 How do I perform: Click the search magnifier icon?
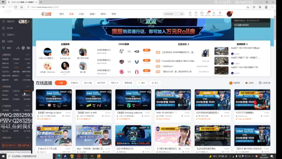(x=182, y=14)
